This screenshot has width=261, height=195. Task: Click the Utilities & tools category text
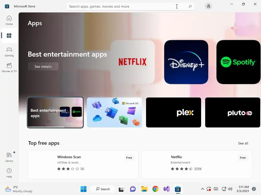[68, 162]
